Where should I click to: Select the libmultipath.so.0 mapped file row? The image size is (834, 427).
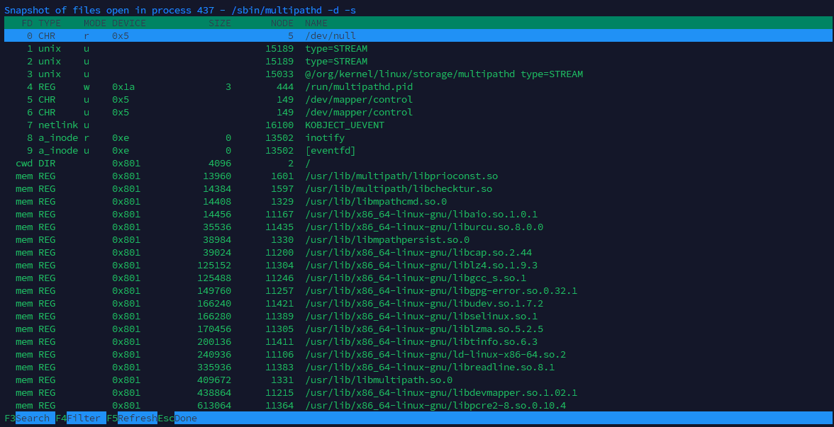click(374, 380)
